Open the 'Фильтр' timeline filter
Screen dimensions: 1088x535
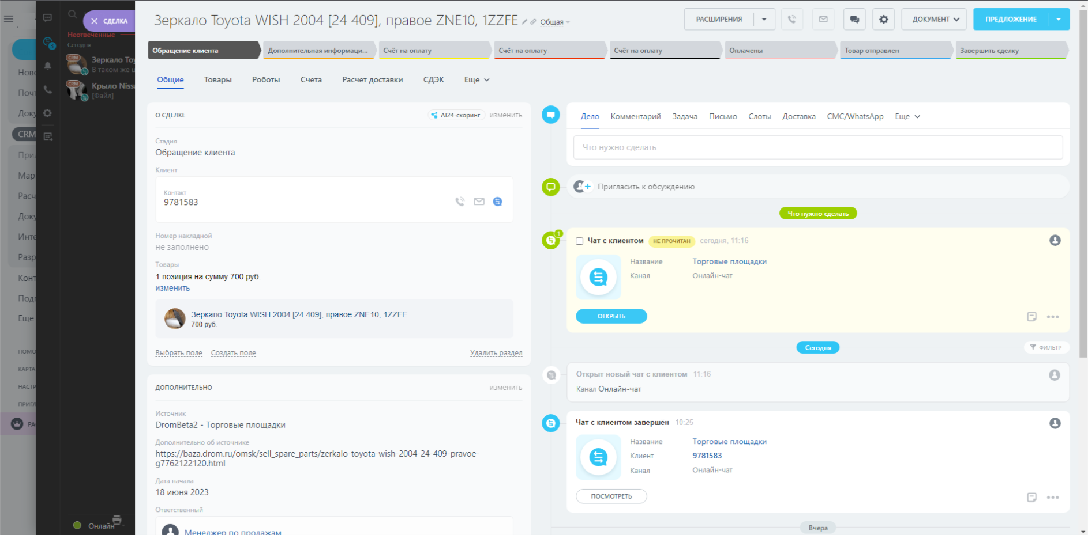pos(1046,347)
